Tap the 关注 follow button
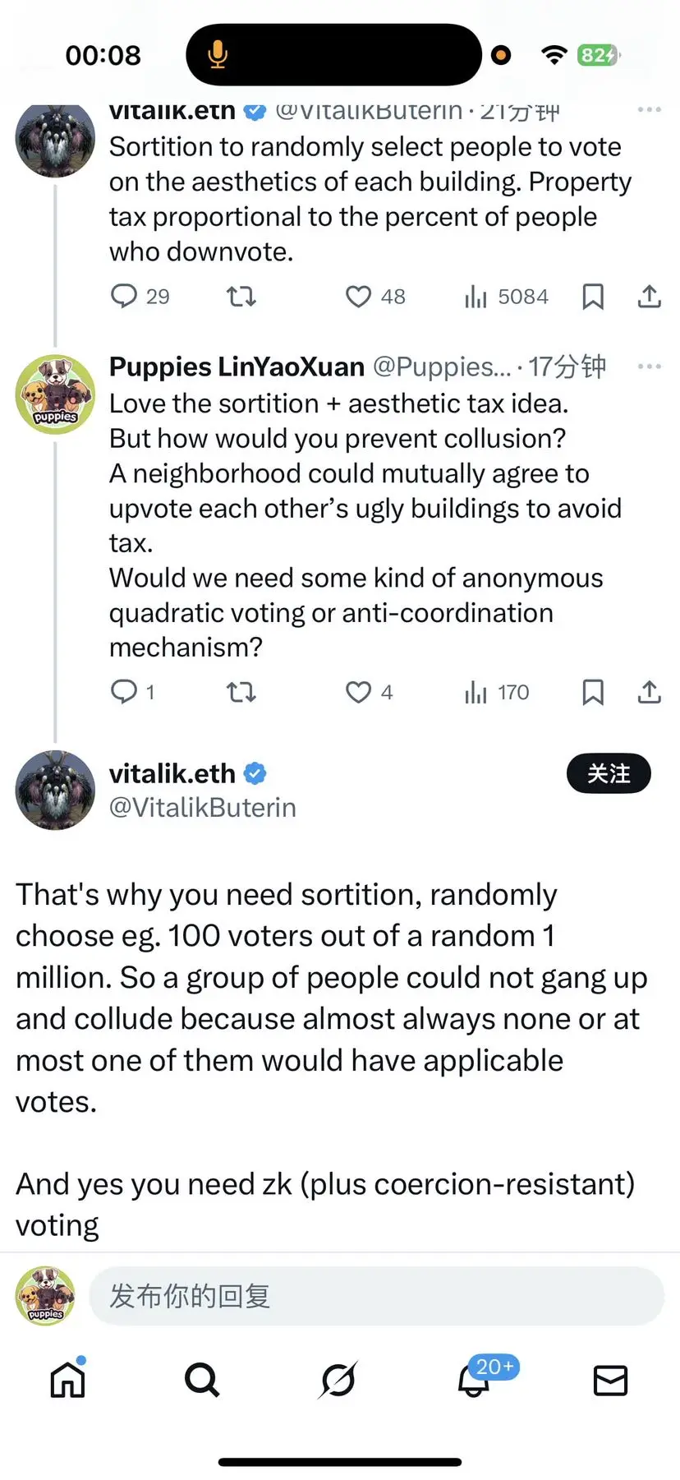 [609, 773]
